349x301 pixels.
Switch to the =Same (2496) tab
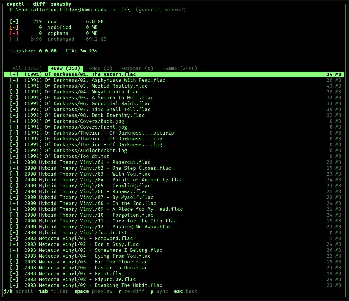(180, 69)
